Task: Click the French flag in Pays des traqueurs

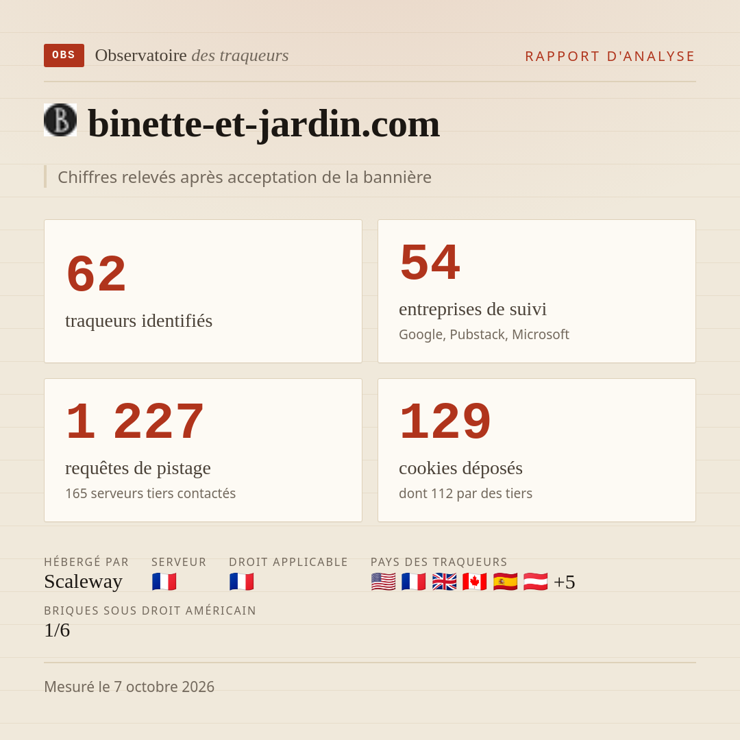Action: pyautogui.click(x=414, y=582)
